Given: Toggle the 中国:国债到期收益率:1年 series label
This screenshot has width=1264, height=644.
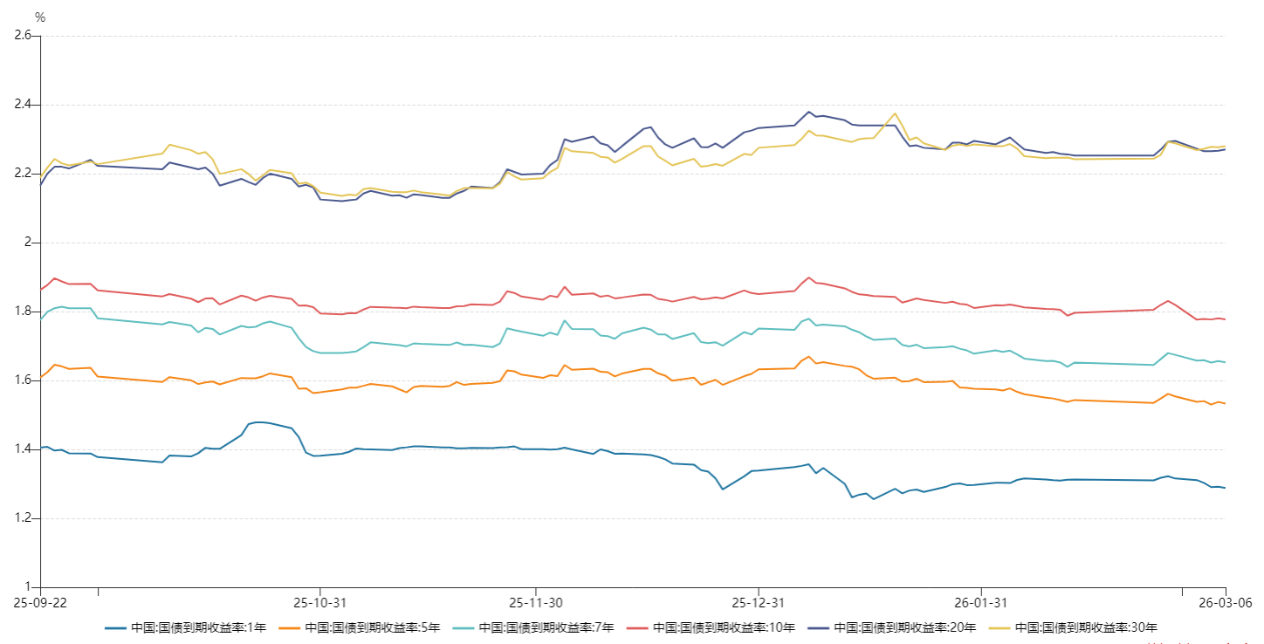Looking at the screenshot, I should coord(198,627).
